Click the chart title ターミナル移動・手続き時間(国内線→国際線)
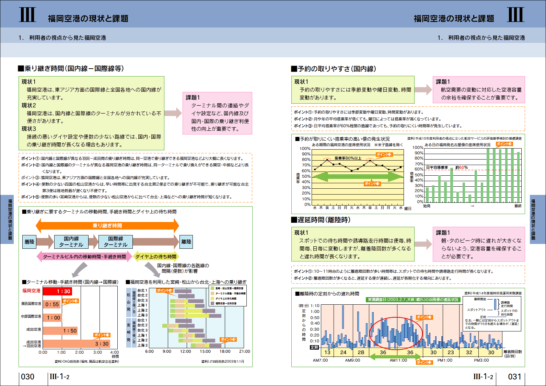 click(70, 282)
